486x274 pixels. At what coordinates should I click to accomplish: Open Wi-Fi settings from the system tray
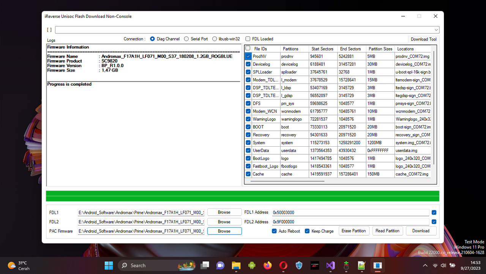tap(435, 265)
